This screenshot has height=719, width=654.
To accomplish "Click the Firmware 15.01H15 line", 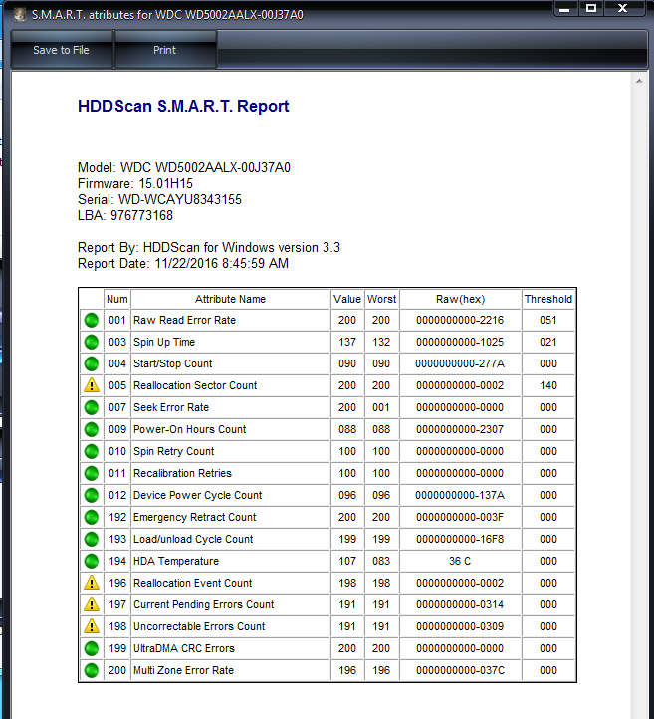I will coord(135,184).
